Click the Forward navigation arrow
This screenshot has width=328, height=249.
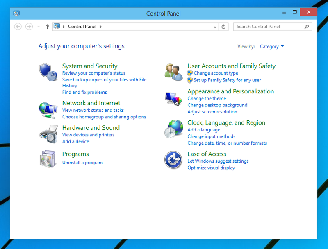[x=29, y=27]
